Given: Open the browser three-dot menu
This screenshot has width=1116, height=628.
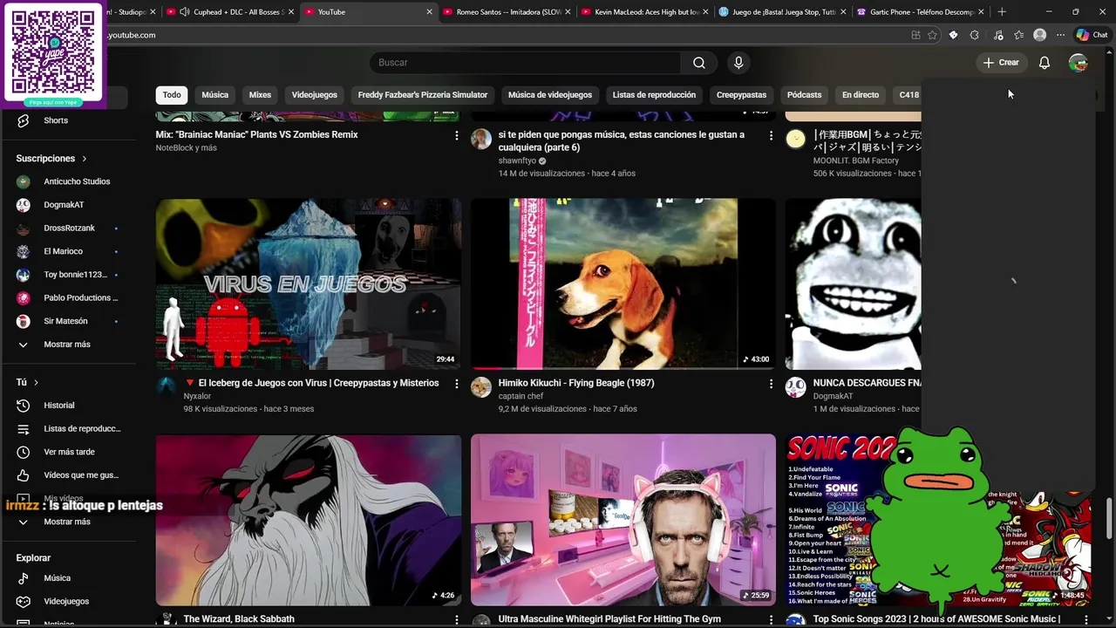Looking at the screenshot, I should click(x=1060, y=35).
